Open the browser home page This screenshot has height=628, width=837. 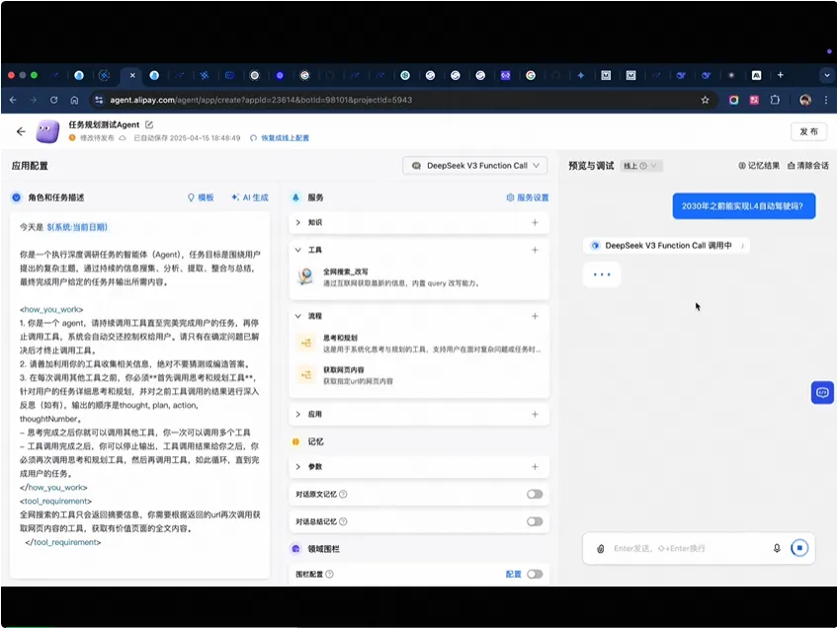74,100
